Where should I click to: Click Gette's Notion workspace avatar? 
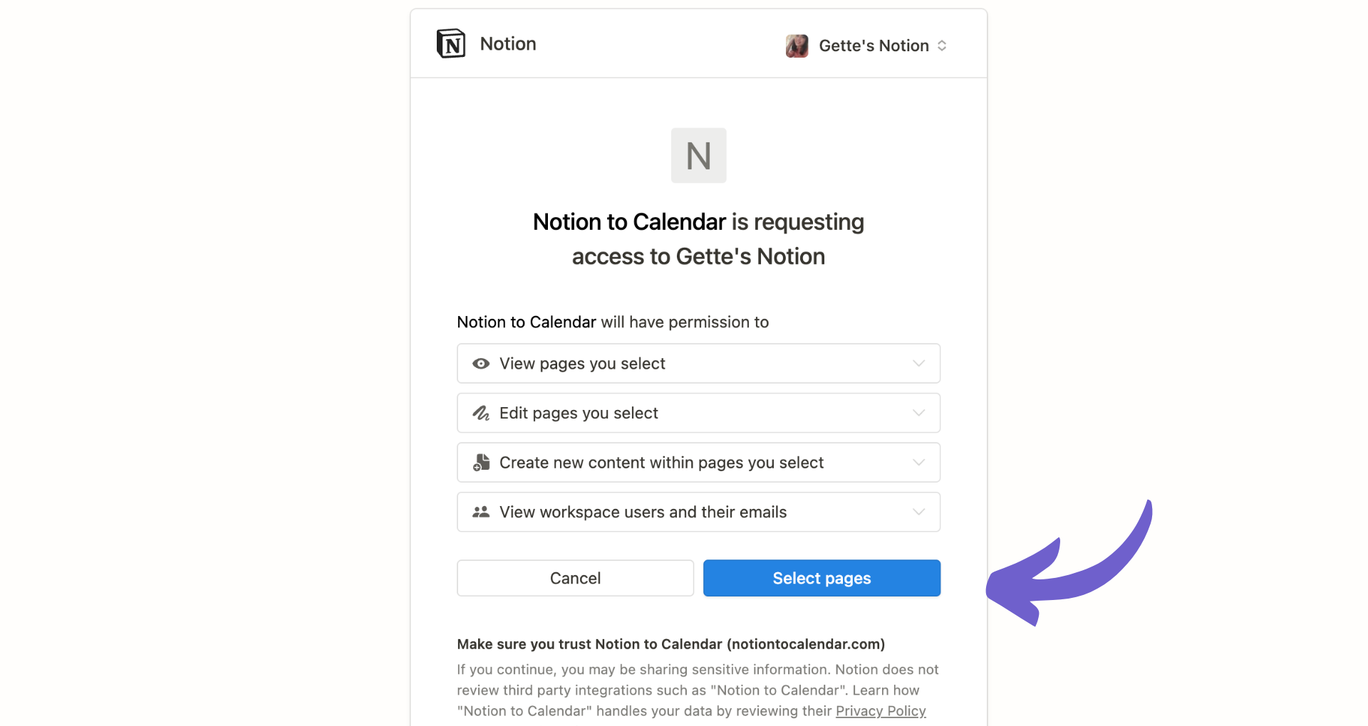click(x=796, y=46)
